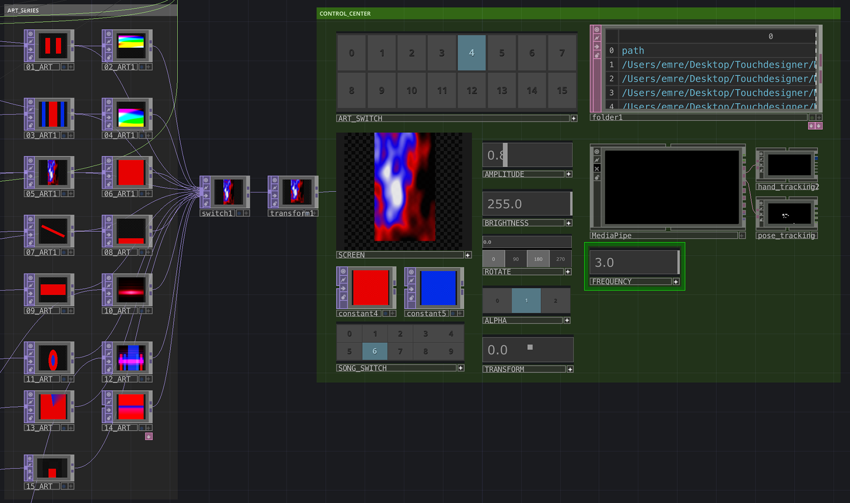Toggle the lock flag on switch1 node
The height and width of the screenshot is (503, 850).
(205, 203)
